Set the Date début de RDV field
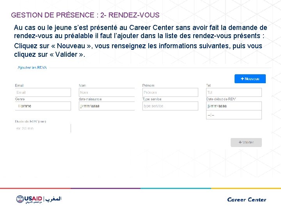This screenshot has height=210, width=281. [x=234, y=106]
